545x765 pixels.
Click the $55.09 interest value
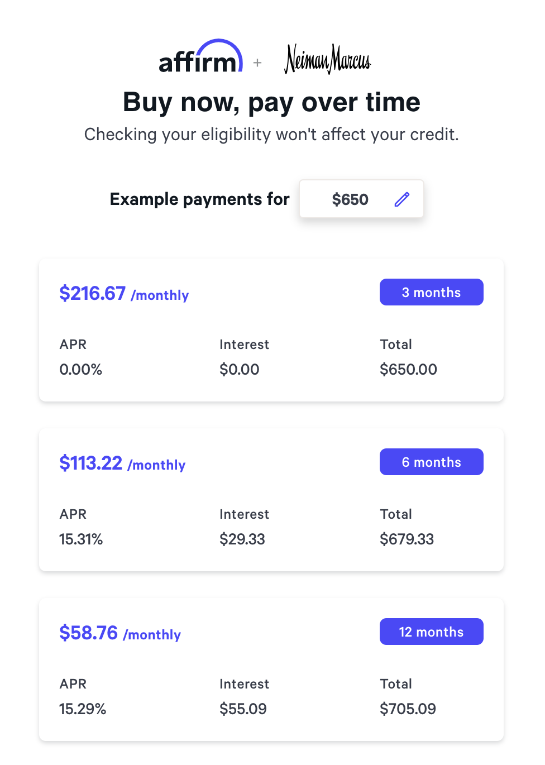(x=243, y=709)
